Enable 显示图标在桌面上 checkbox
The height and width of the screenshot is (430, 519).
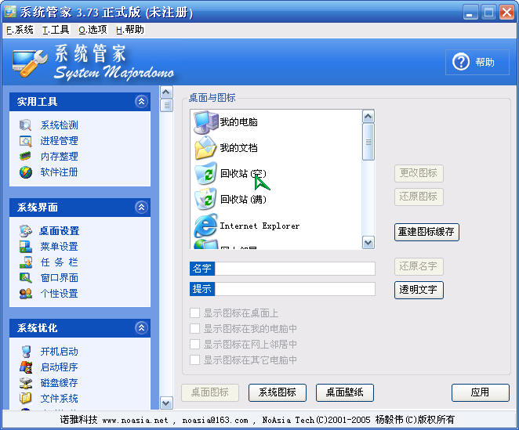[x=194, y=313]
